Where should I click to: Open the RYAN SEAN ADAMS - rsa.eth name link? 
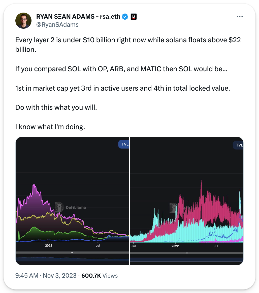[78, 17]
